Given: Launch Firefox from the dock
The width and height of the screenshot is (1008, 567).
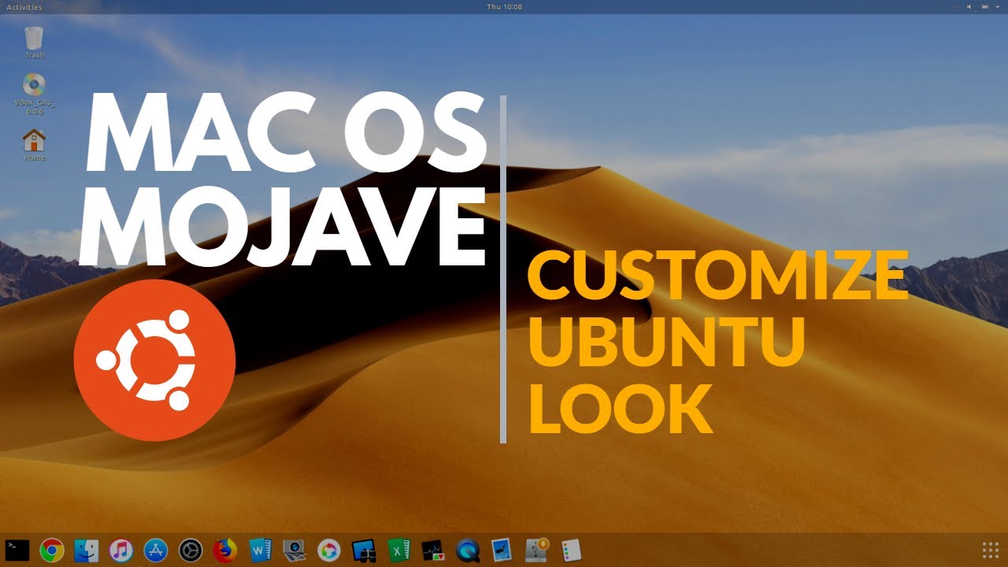Looking at the screenshot, I should coord(225,550).
